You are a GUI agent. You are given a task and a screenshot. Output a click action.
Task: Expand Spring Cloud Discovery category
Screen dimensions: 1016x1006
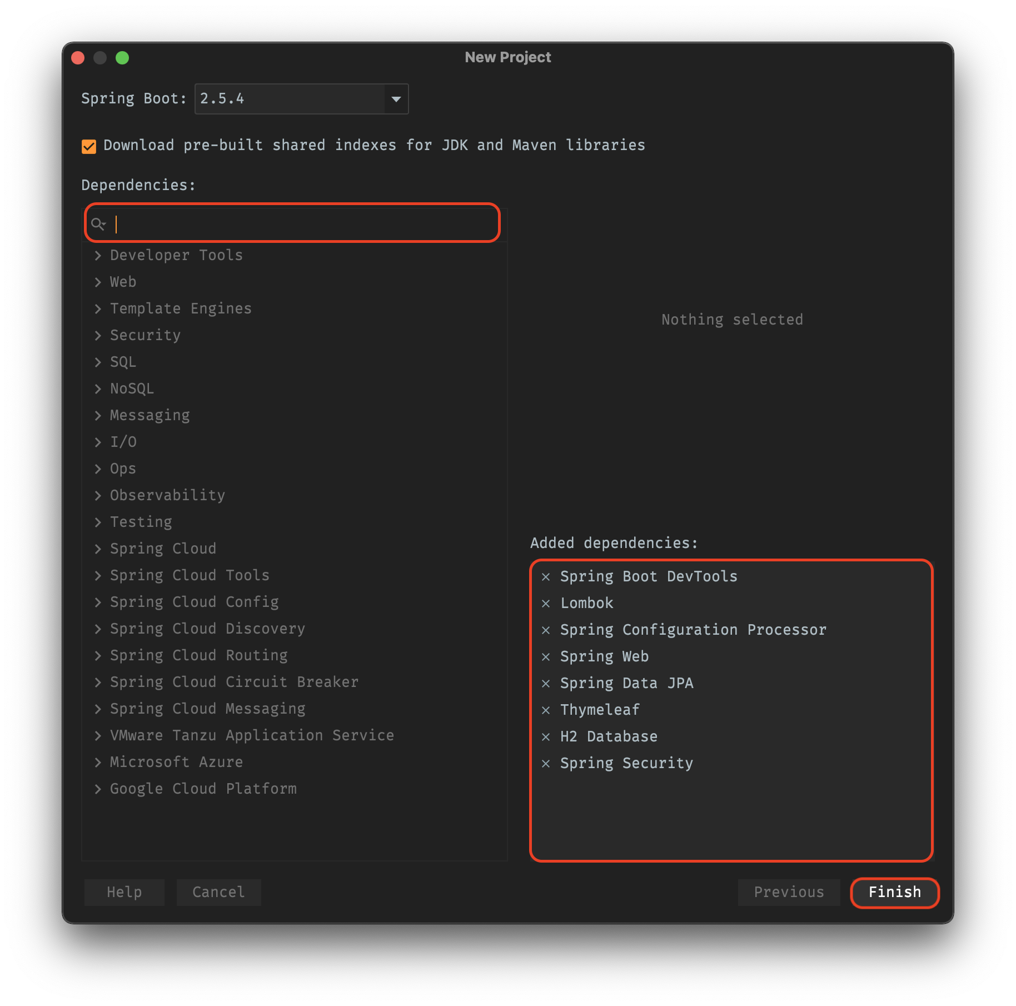click(x=98, y=629)
